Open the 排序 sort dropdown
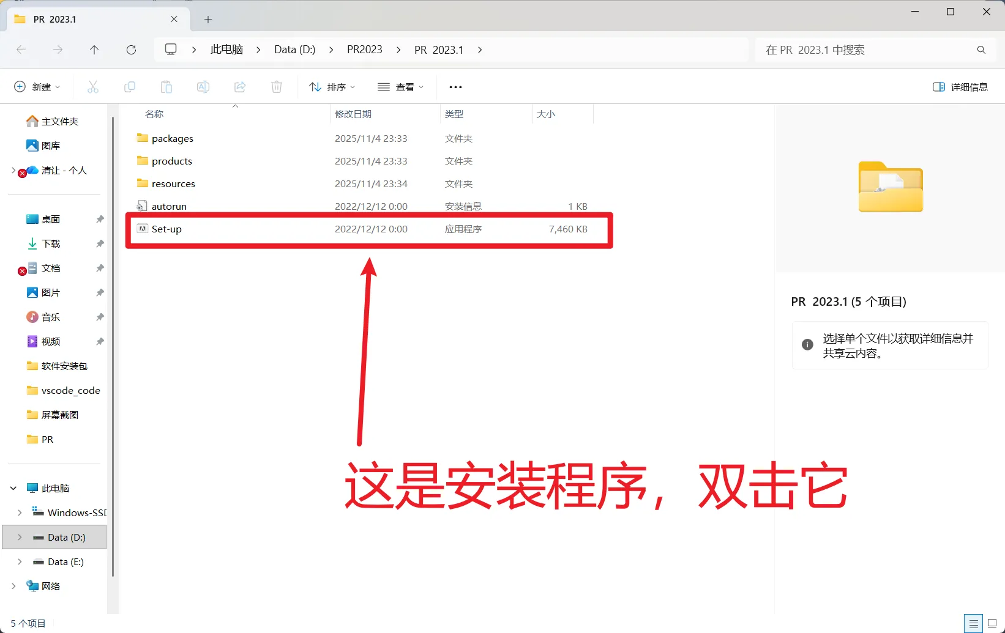This screenshot has width=1005, height=633. [332, 87]
